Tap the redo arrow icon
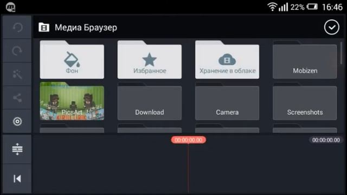 [x=17, y=51]
